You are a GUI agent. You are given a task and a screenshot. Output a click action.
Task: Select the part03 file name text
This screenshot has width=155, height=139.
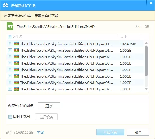(x=67, y=63)
